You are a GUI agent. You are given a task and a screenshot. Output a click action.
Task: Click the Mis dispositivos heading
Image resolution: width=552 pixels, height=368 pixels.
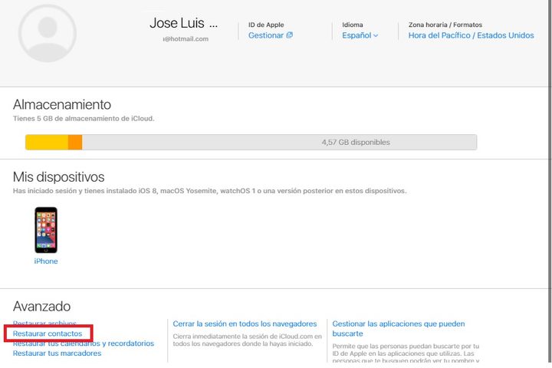point(58,177)
